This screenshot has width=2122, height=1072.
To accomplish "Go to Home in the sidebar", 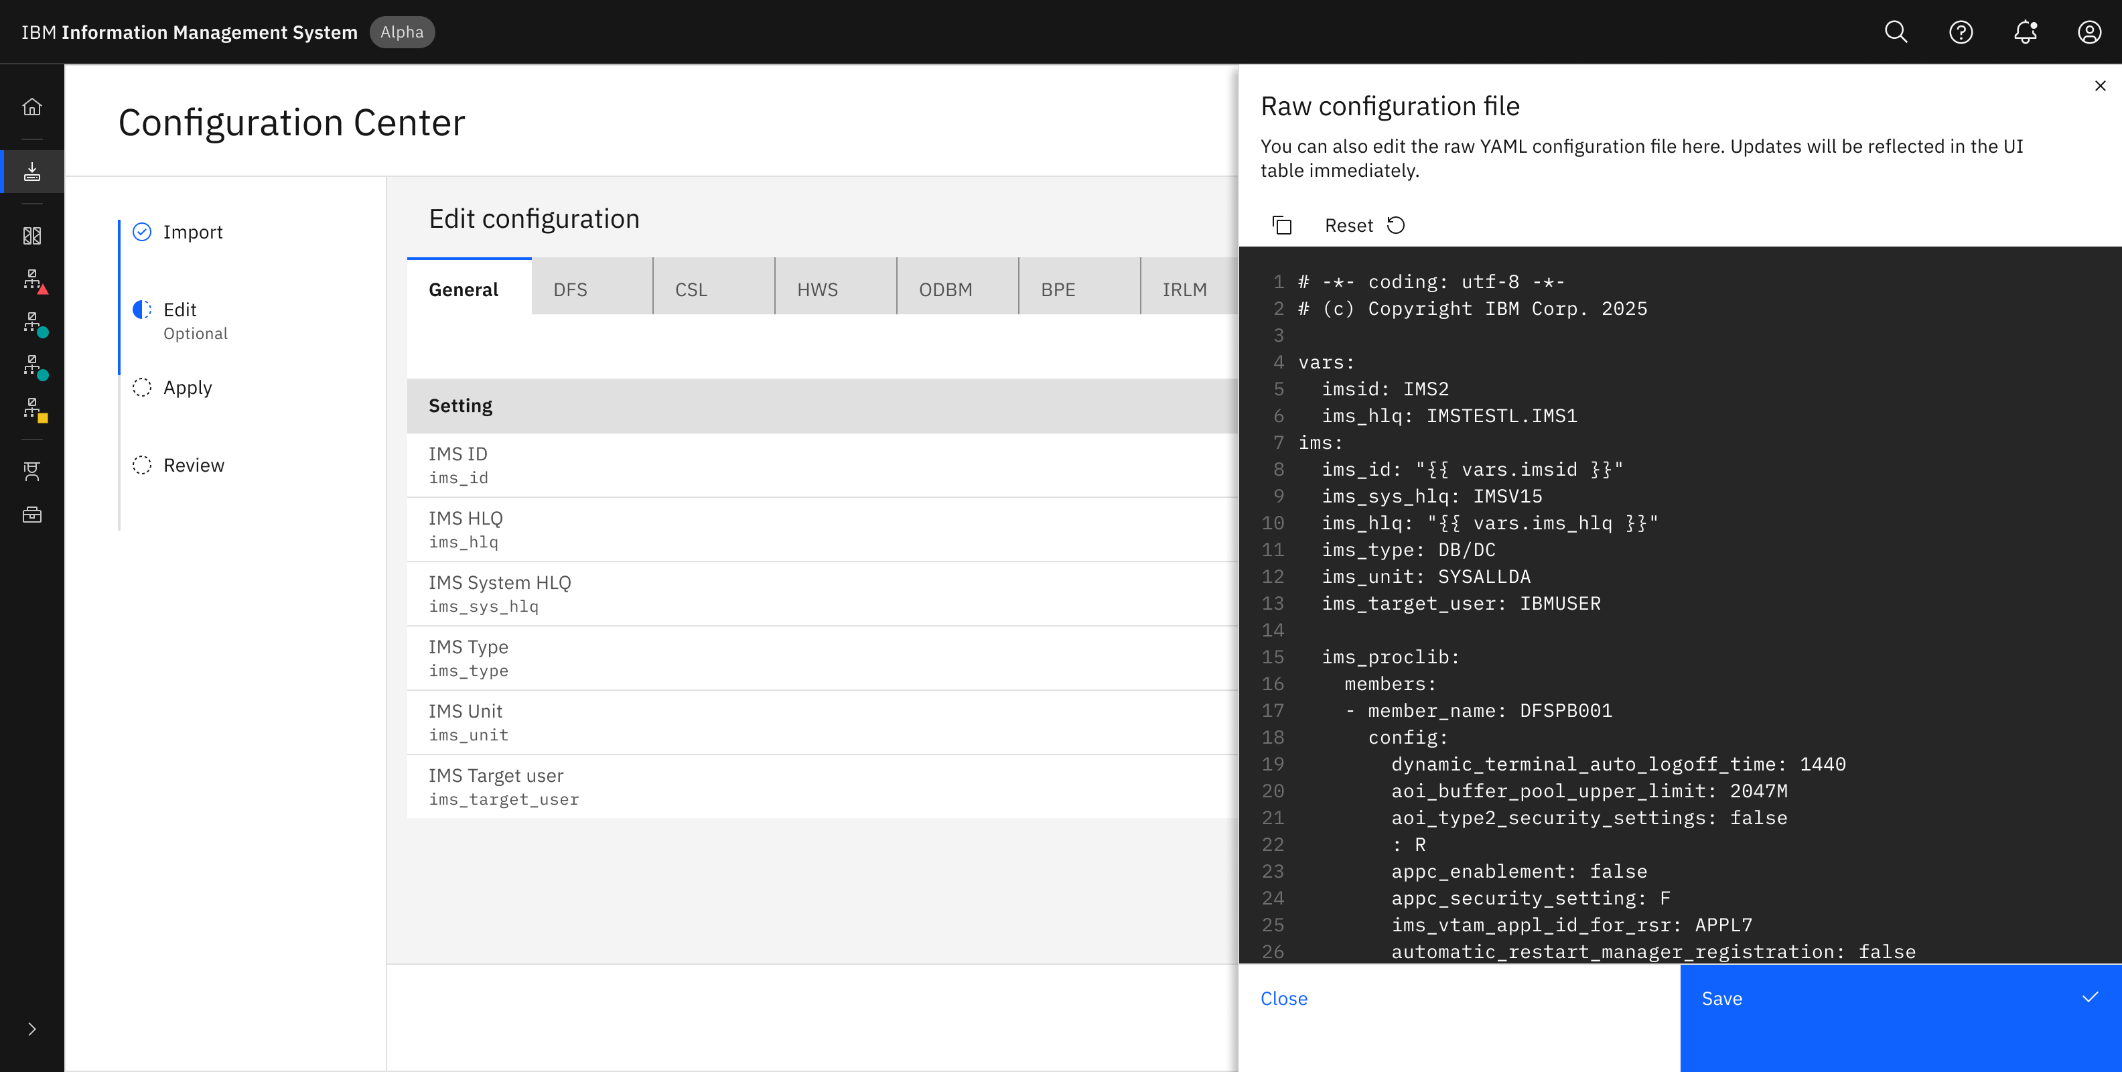I will point(32,107).
